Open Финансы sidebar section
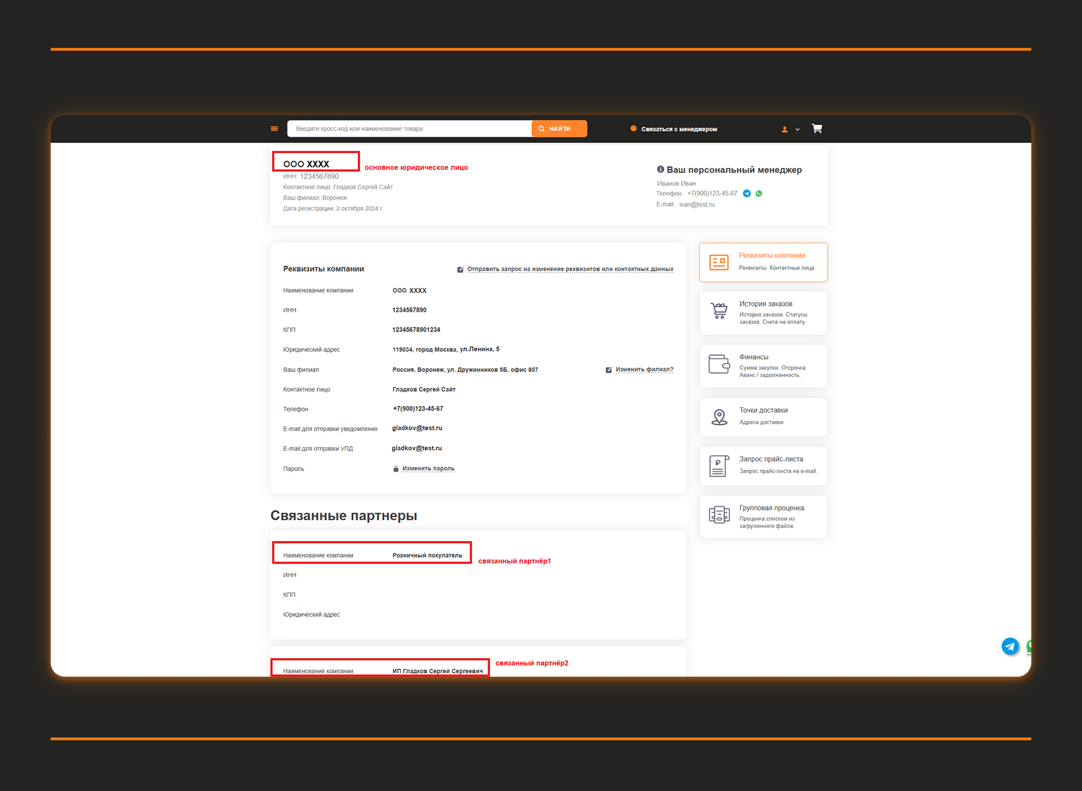This screenshot has height=791, width=1082. tap(763, 366)
